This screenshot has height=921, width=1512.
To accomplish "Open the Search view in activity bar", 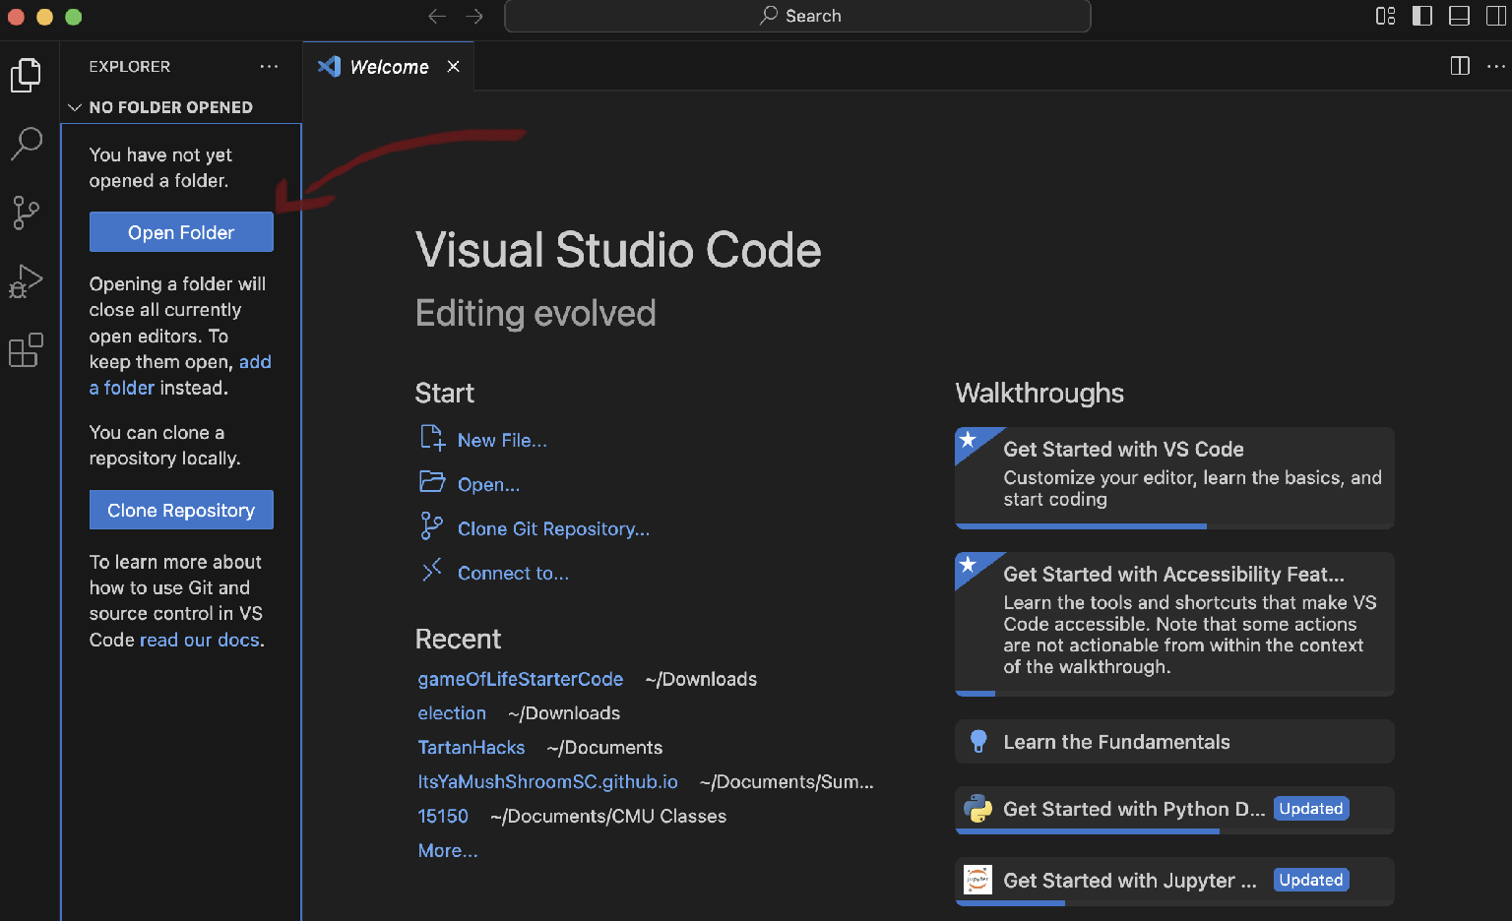I will tap(27, 144).
